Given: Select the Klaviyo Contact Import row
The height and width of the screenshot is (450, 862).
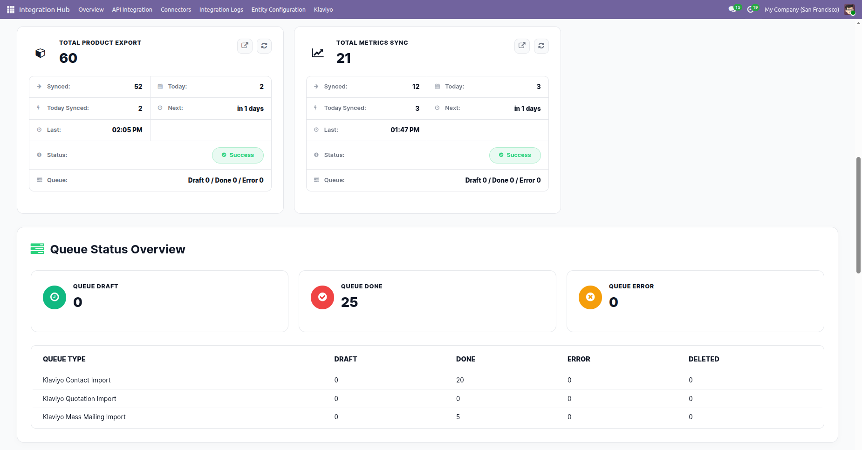Looking at the screenshot, I should pyautogui.click(x=427, y=380).
